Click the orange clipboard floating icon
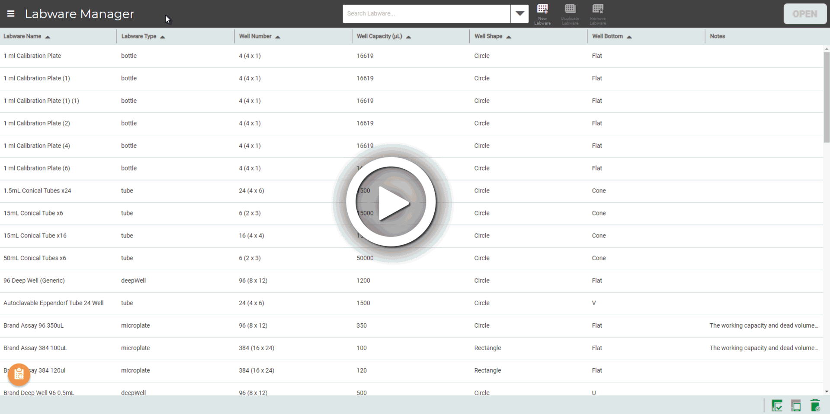Viewport: 830px width, 414px height. pyautogui.click(x=19, y=374)
